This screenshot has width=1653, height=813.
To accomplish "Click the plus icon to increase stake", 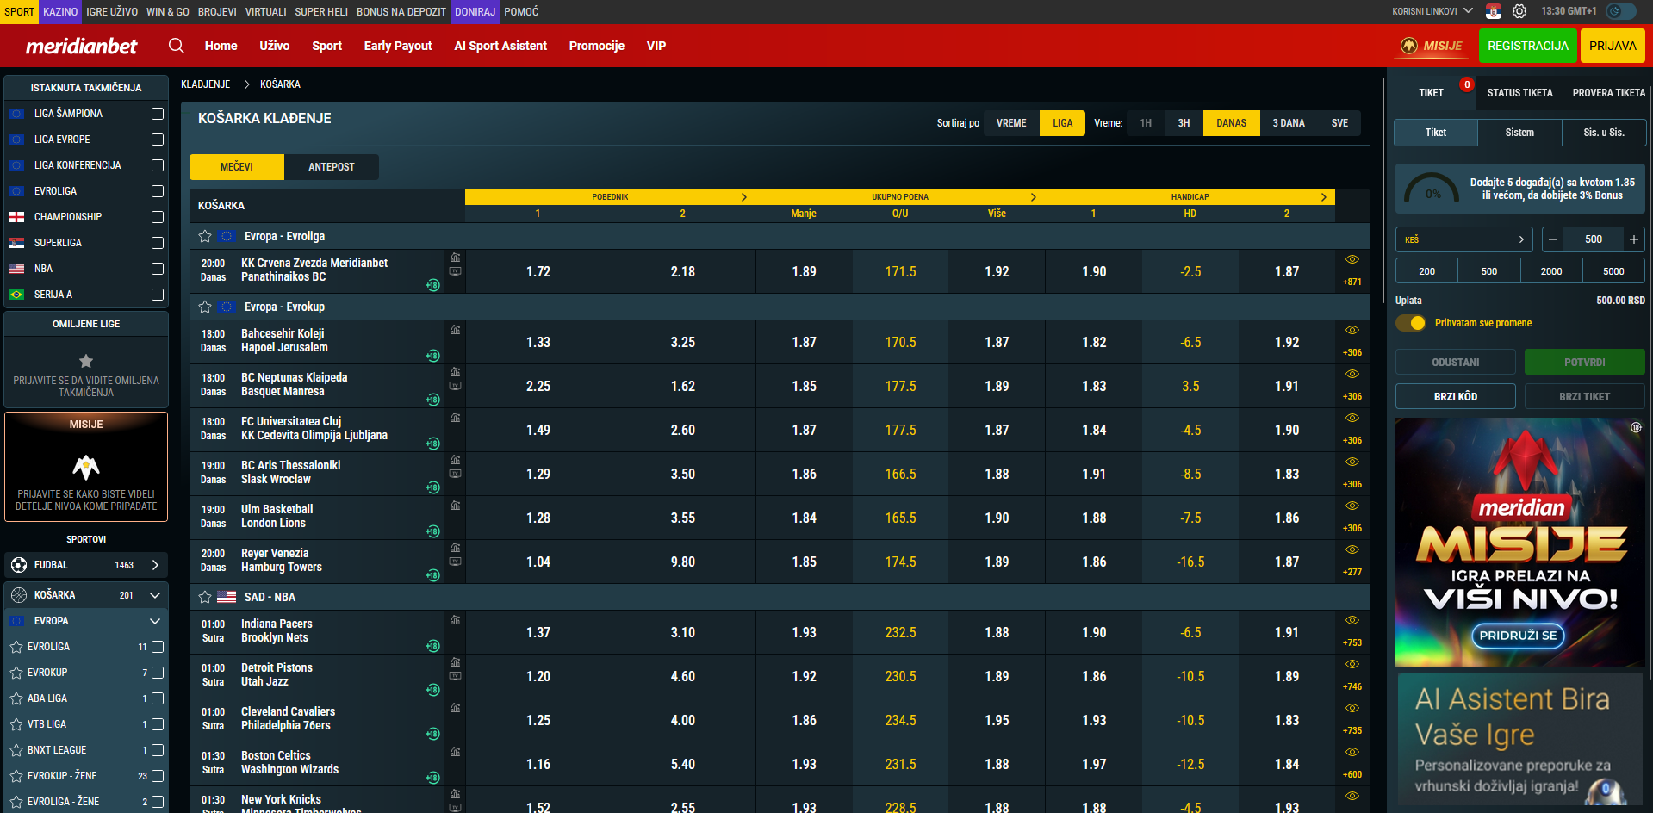I will tap(1633, 239).
